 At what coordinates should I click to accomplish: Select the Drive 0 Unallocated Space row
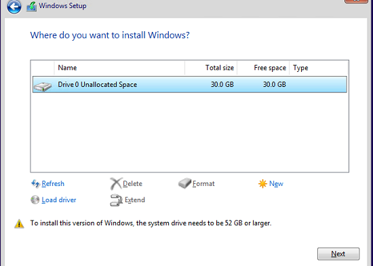point(190,84)
